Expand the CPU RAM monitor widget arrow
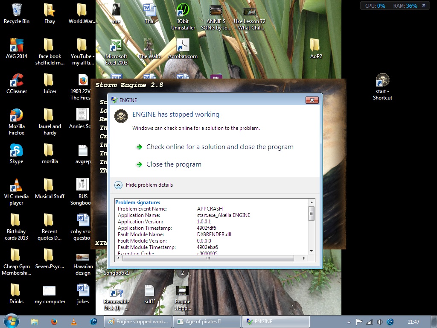Viewport: 437px width, 328px height. point(424,6)
